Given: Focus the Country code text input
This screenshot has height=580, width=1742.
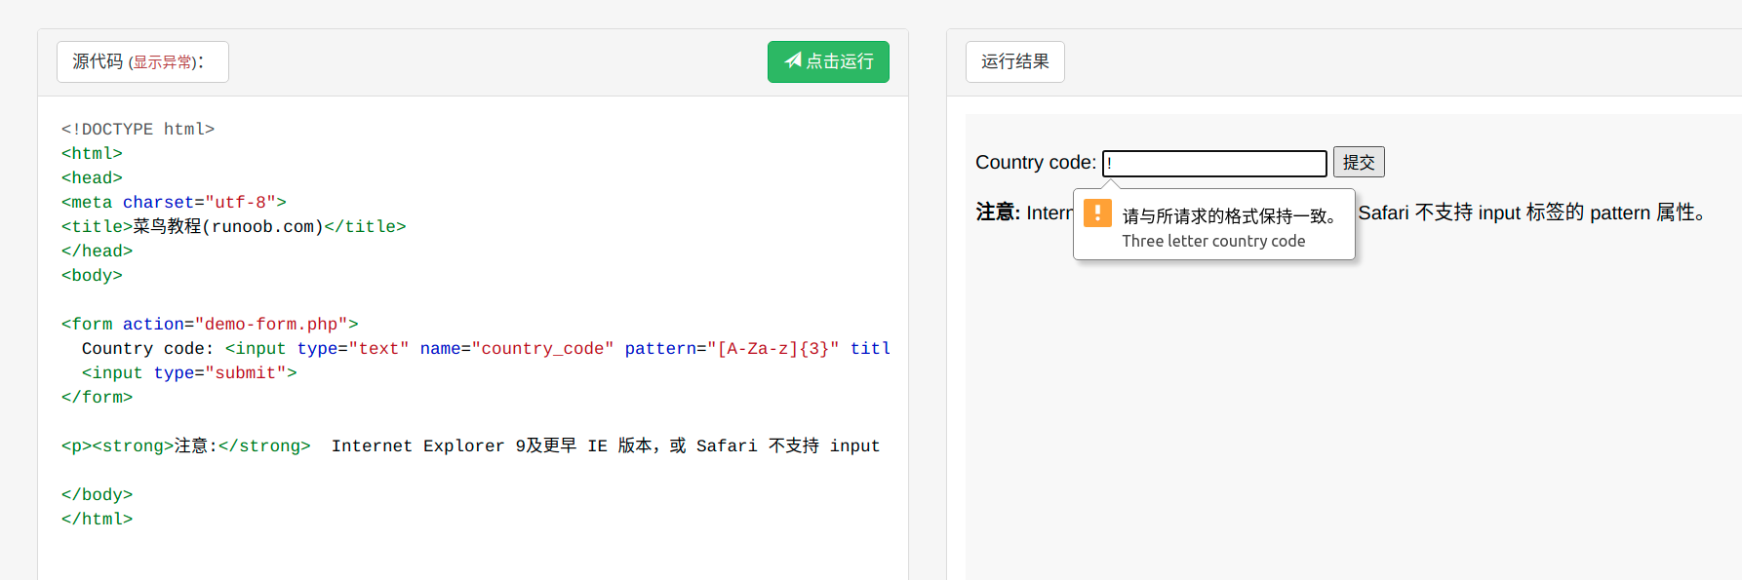Looking at the screenshot, I should (x=1214, y=163).
